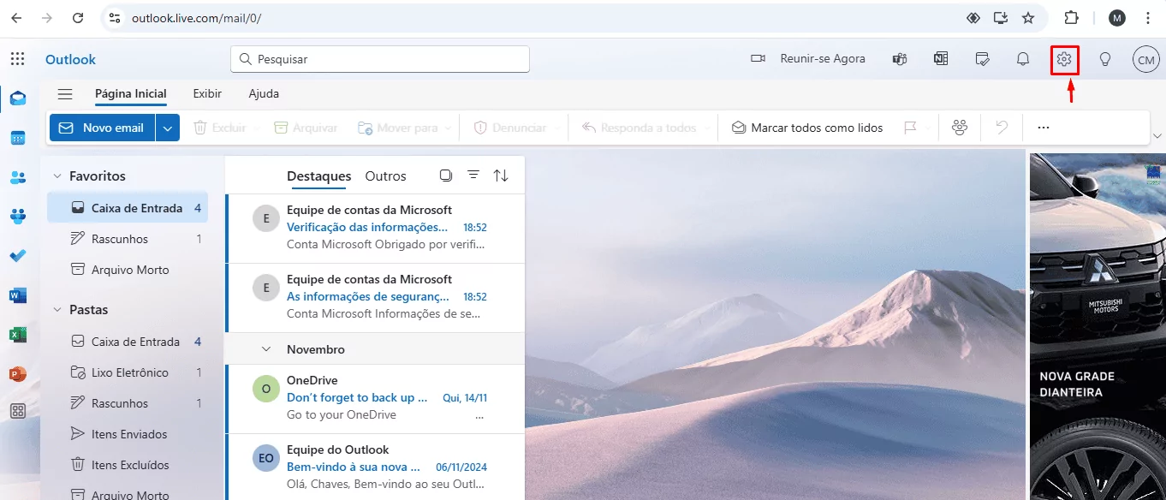Open the message filter icon
The width and height of the screenshot is (1166, 500).
coord(473,175)
